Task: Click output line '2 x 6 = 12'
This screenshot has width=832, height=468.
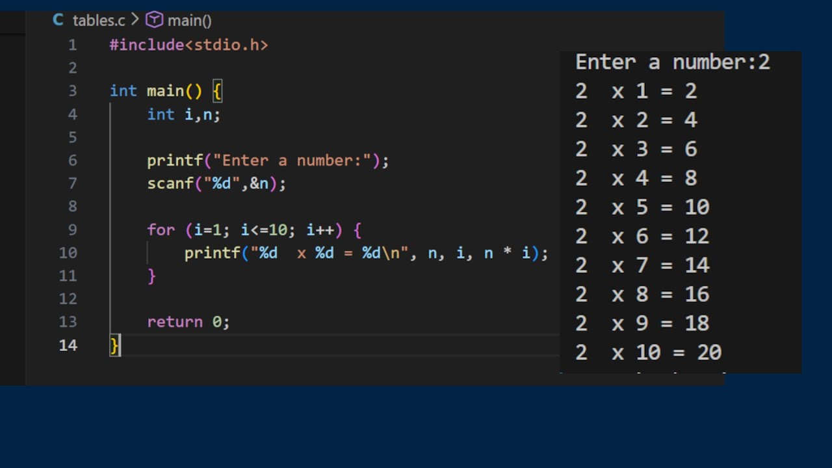Action: (x=642, y=237)
